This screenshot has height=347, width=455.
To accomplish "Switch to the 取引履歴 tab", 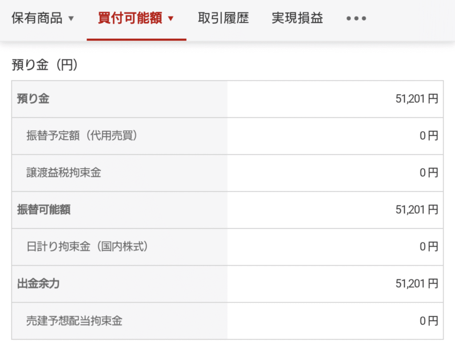I will [x=224, y=18].
